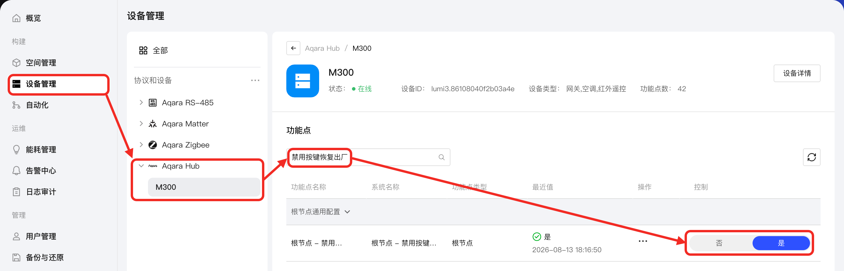
Task: Click the Aqara Zigbee label
Action: (186, 145)
